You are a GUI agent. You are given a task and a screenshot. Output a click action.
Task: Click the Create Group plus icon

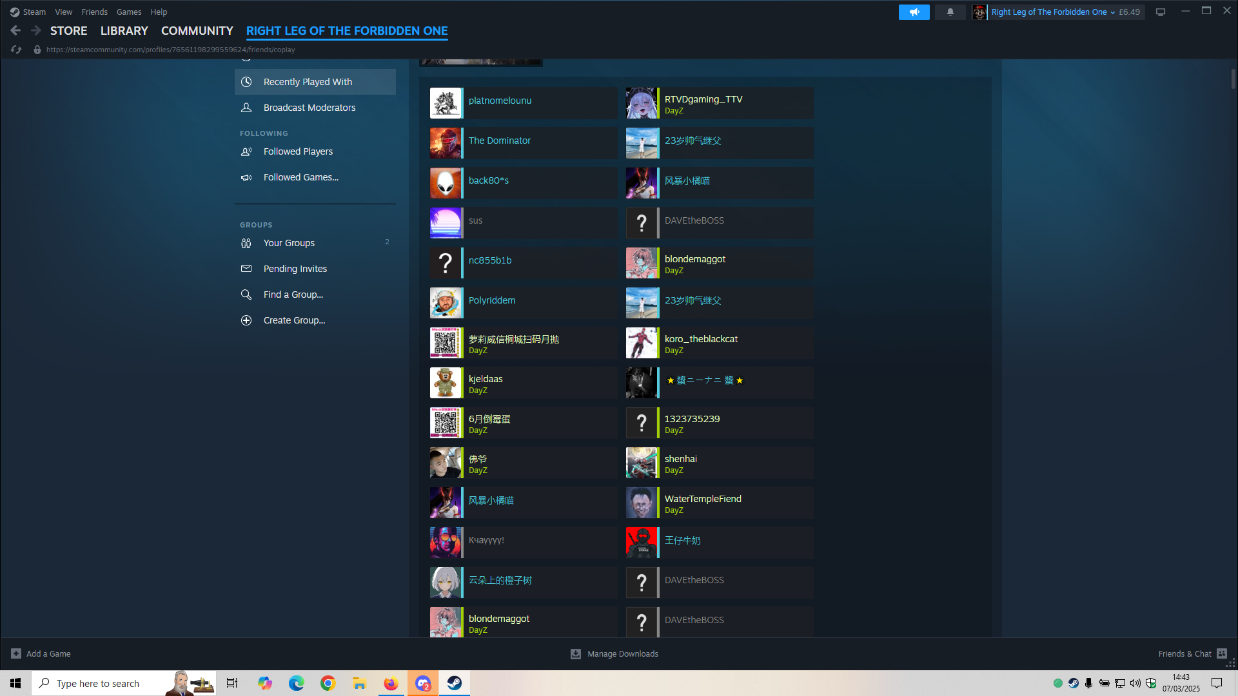[246, 320]
